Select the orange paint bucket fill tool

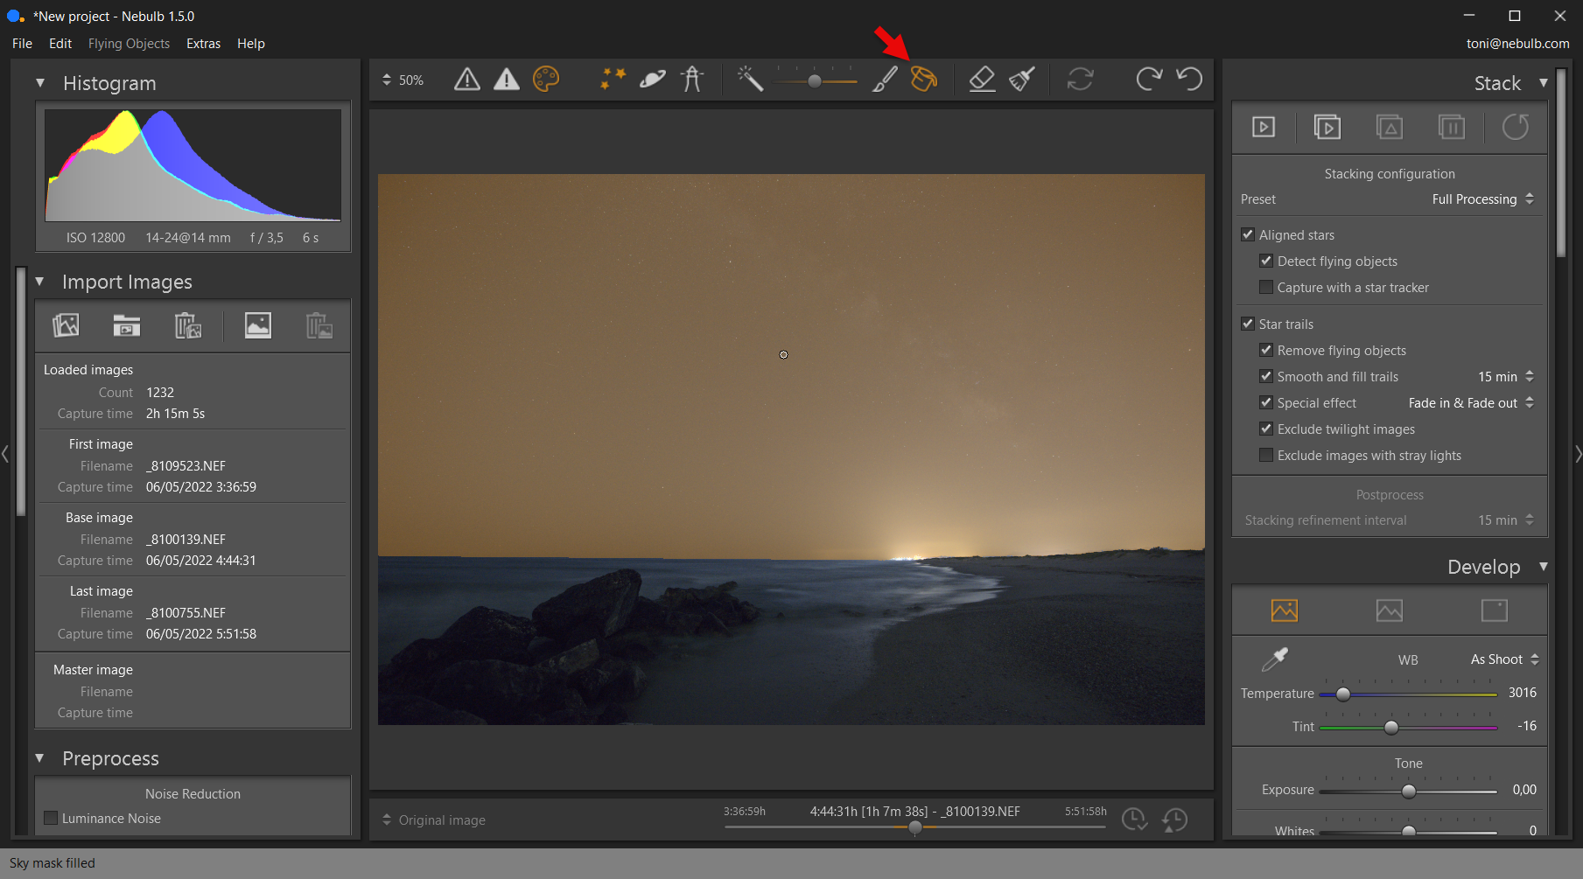coord(924,80)
